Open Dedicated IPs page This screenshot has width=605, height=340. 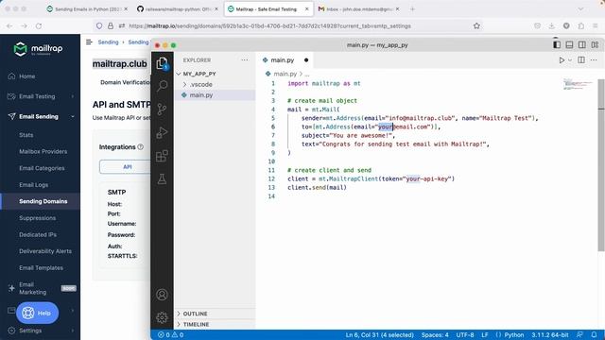[x=38, y=234]
